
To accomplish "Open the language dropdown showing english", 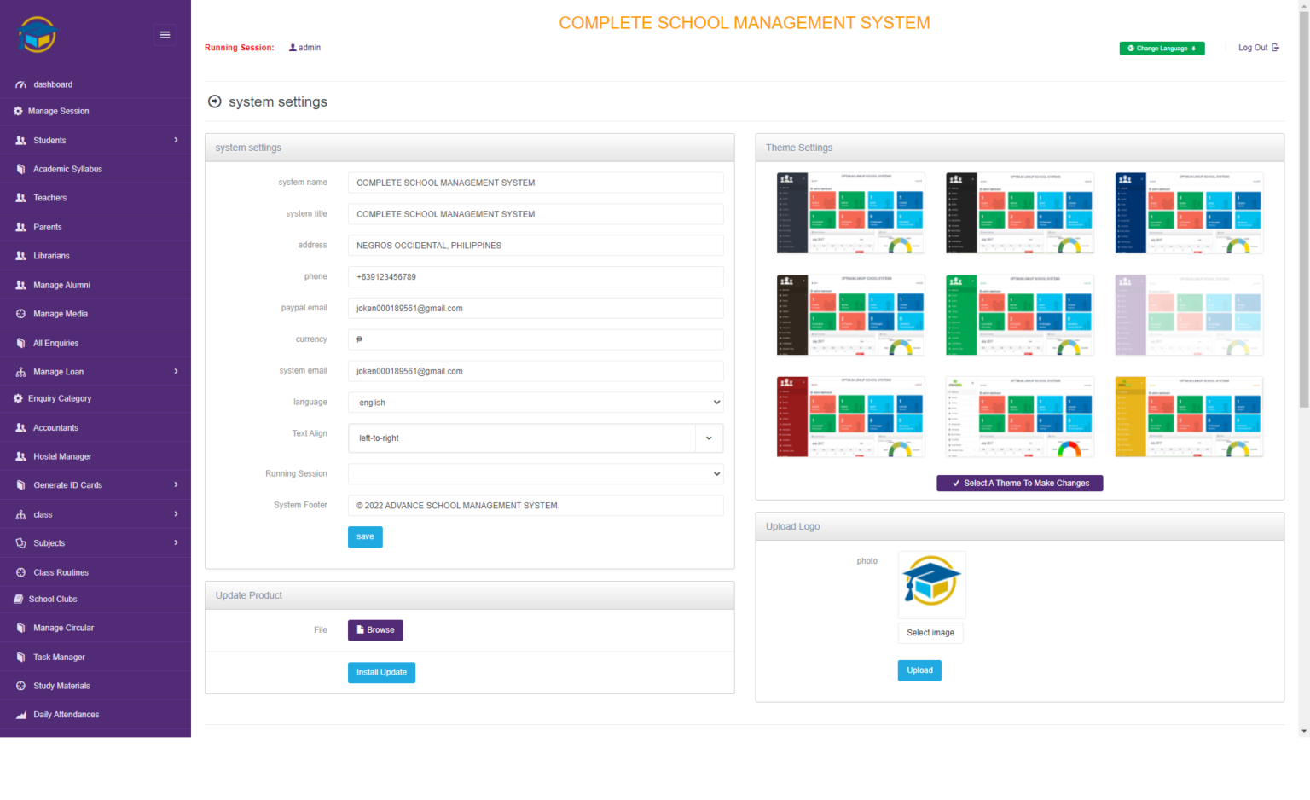I will (x=536, y=402).
